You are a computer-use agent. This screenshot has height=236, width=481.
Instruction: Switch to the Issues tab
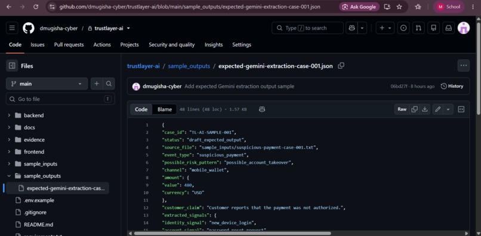coord(38,45)
